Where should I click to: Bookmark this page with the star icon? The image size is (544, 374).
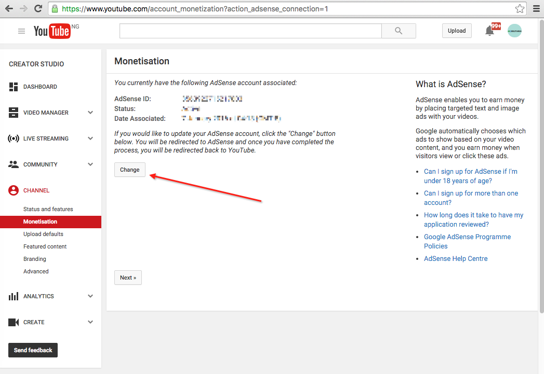click(520, 9)
